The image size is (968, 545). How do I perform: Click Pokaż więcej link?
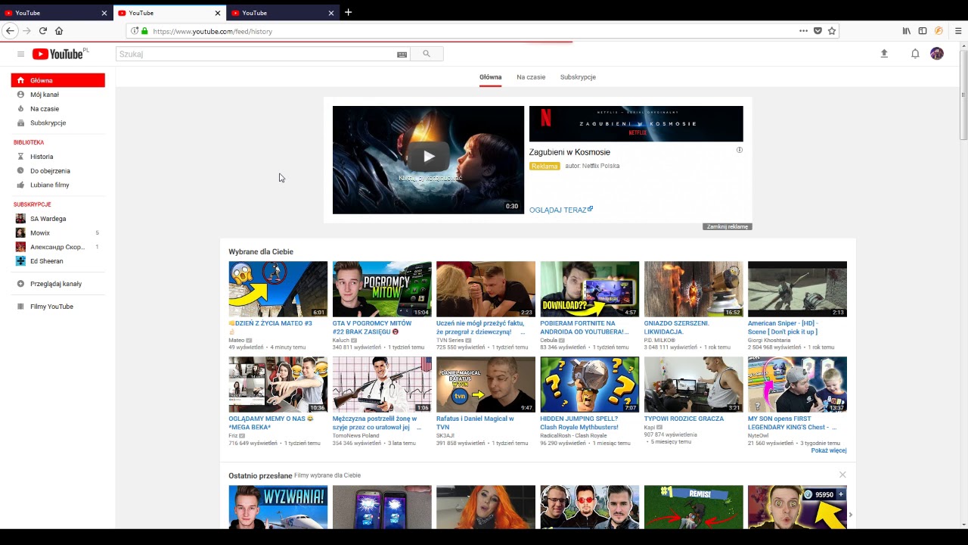pos(829,450)
